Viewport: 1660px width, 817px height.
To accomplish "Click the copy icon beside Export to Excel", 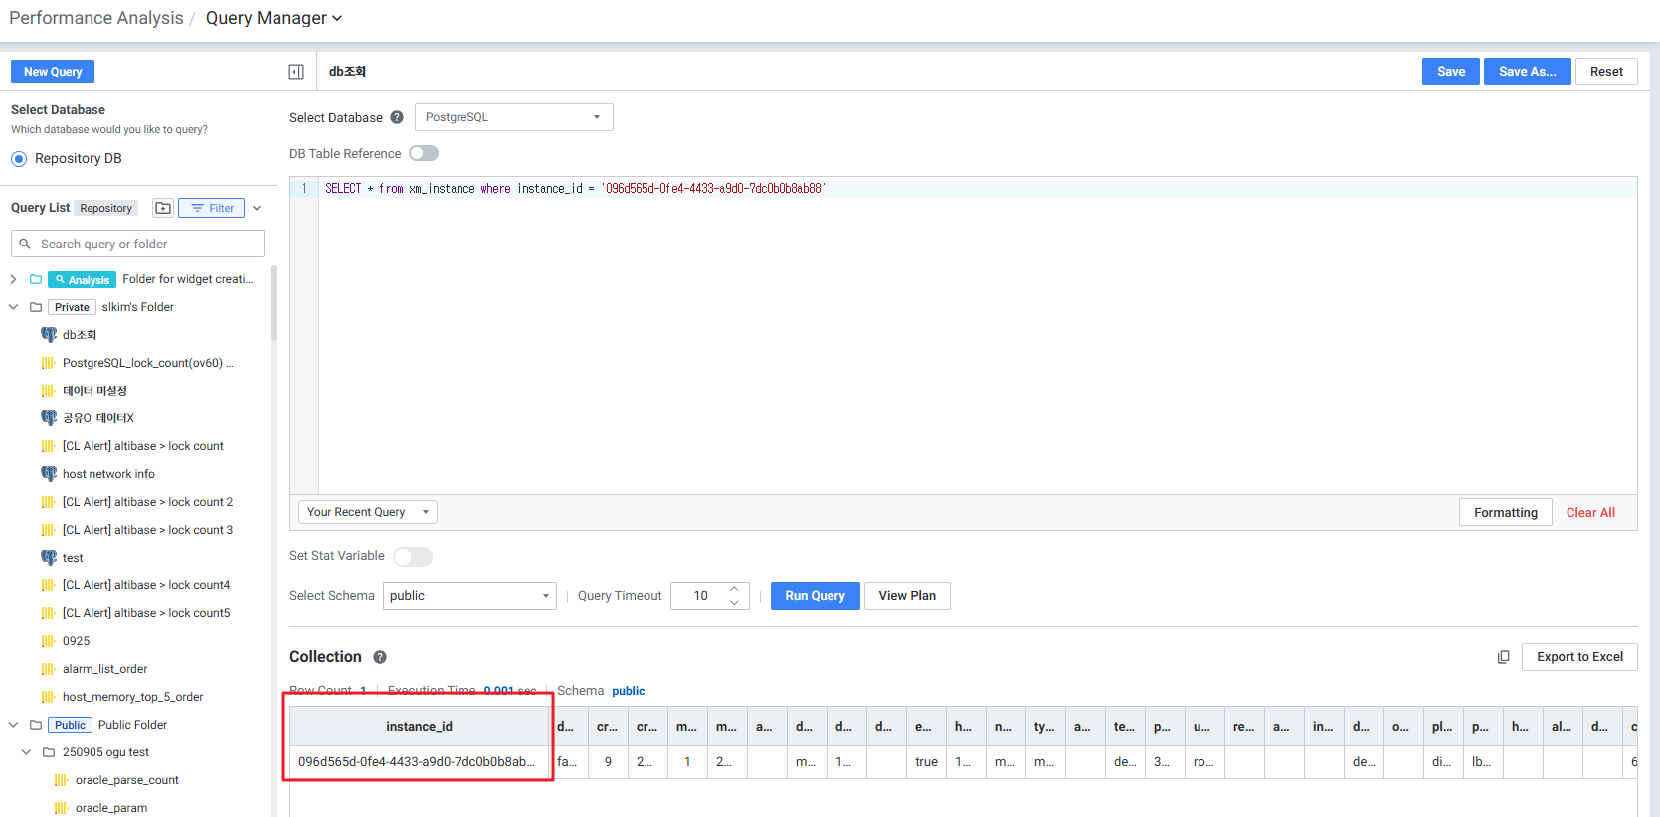I will click(x=1503, y=657).
